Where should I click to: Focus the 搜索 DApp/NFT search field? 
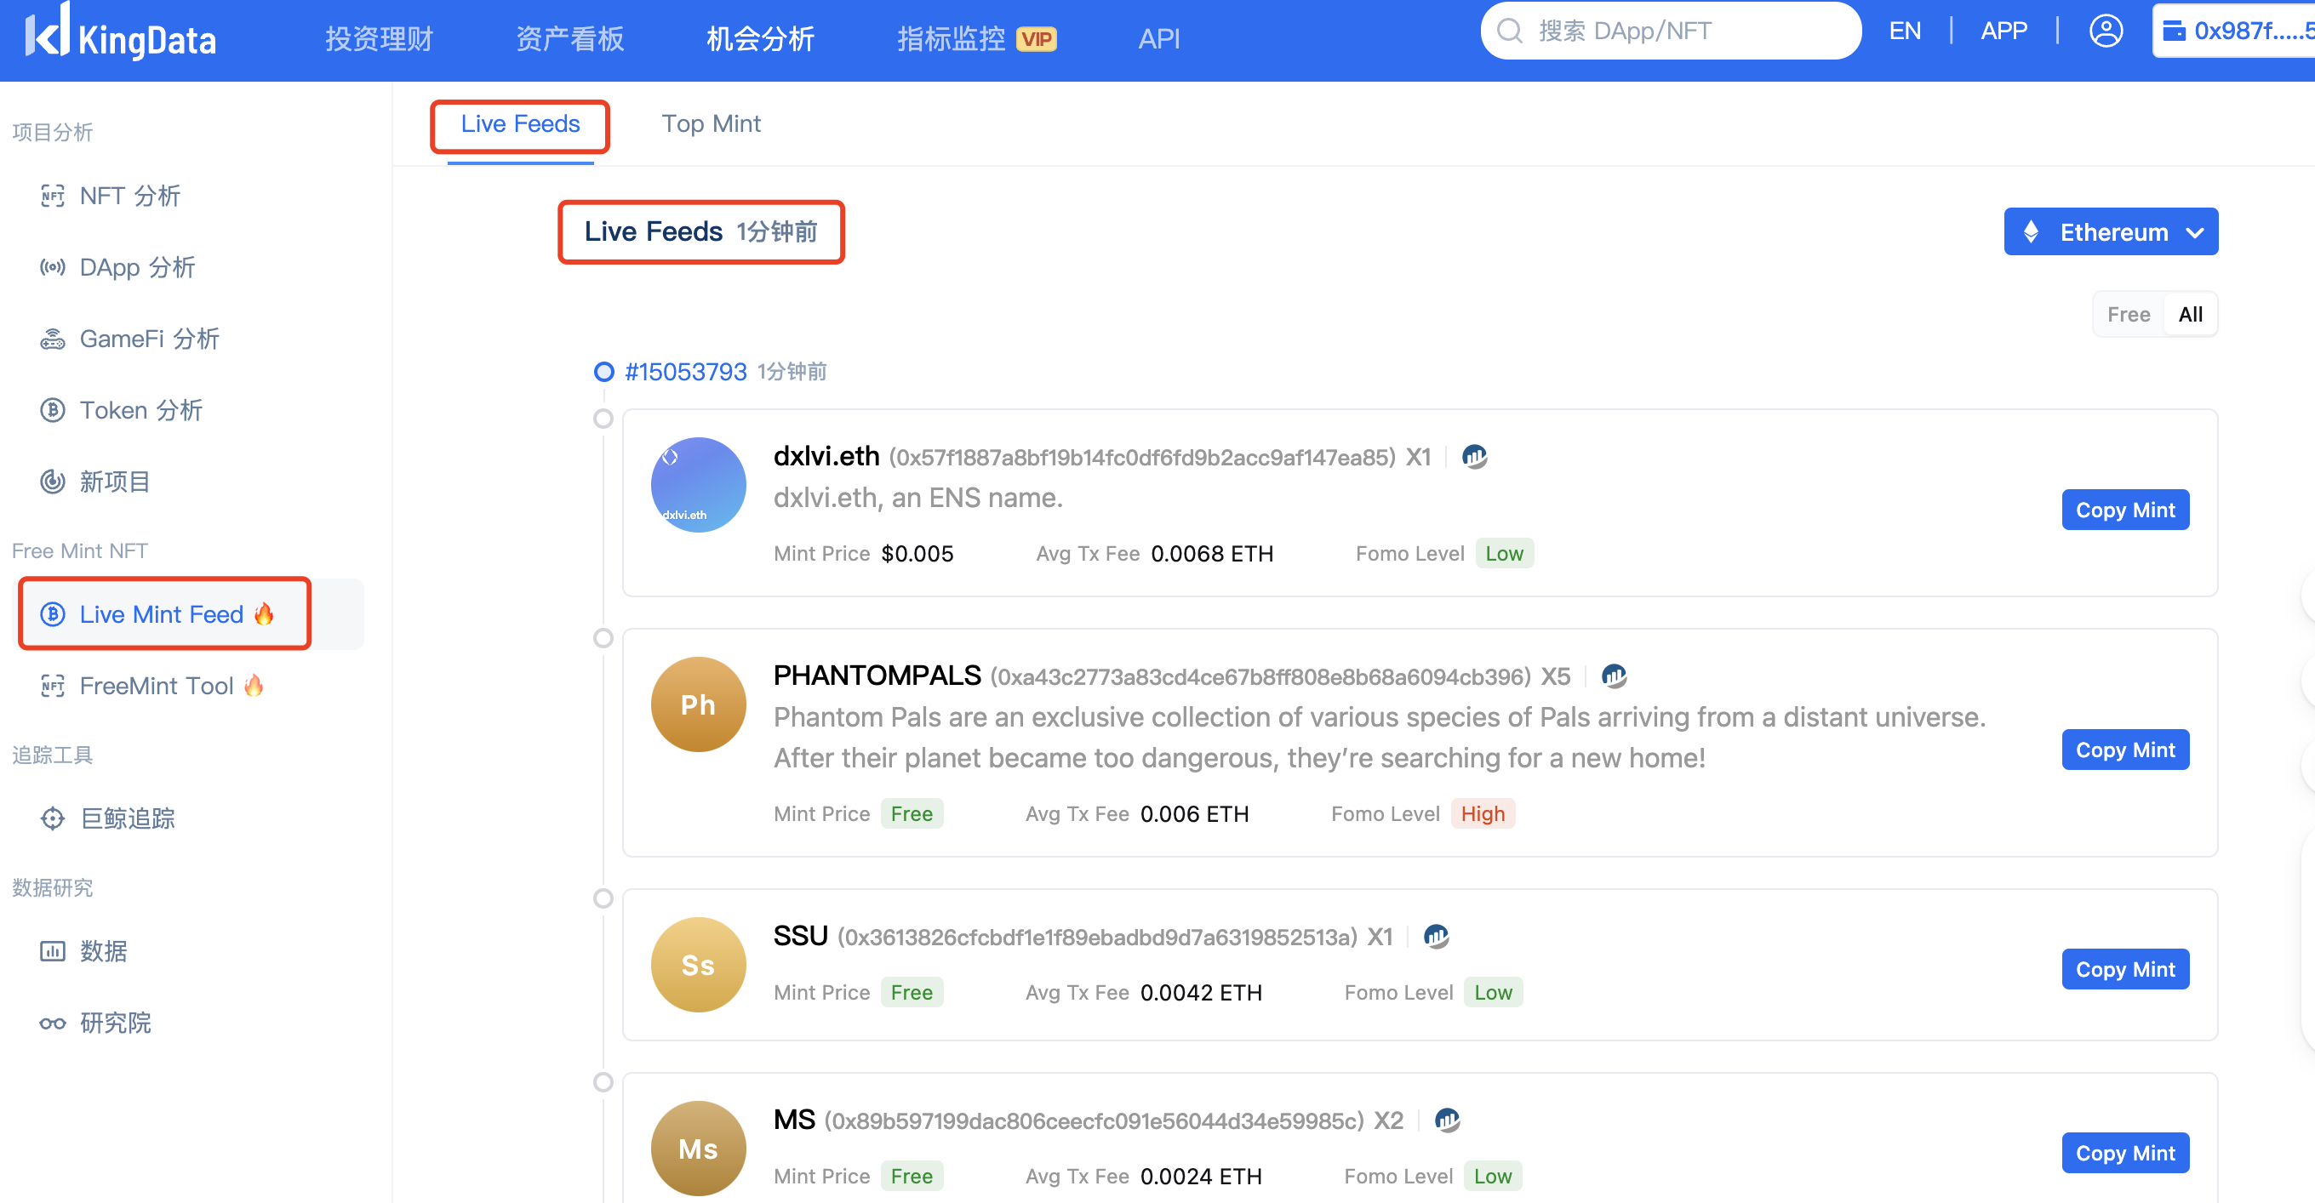coord(1670,31)
